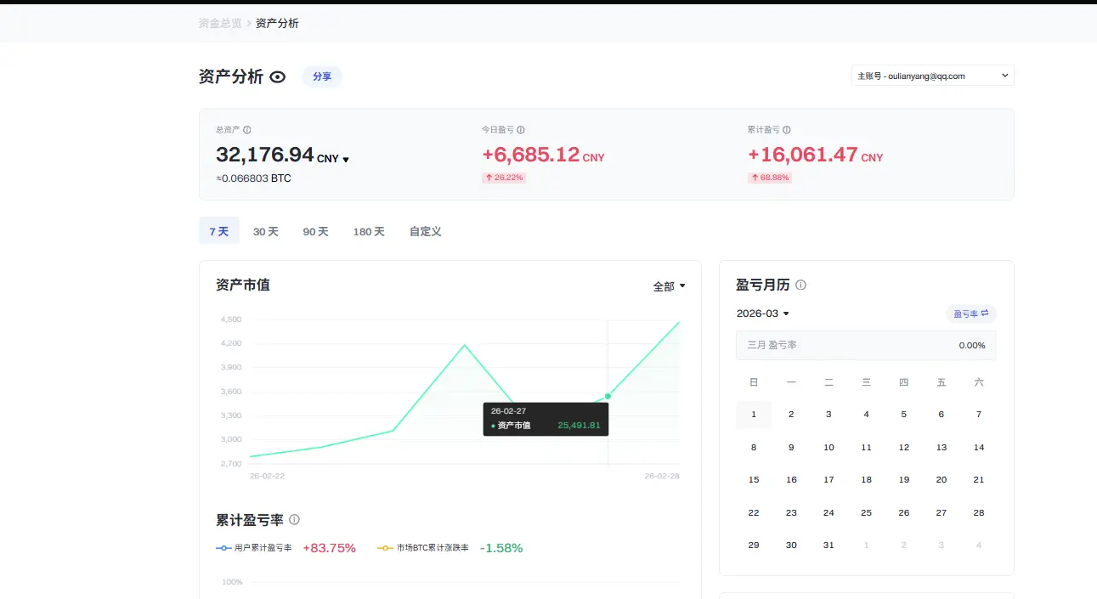Click total asset value 32,176.94
1097x599 pixels.
(265, 155)
